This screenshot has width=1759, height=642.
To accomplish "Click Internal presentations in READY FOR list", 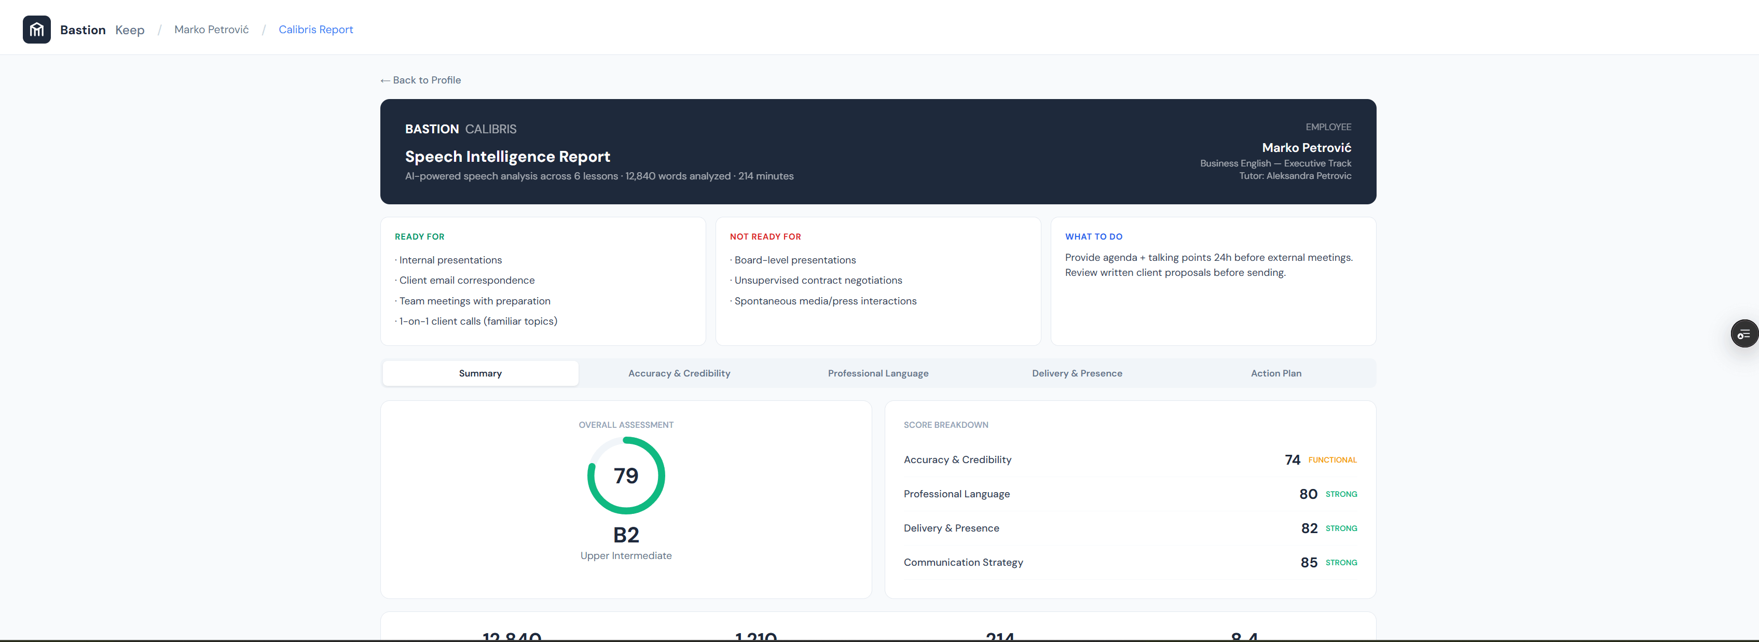I will pyautogui.click(x=450, y=260).
